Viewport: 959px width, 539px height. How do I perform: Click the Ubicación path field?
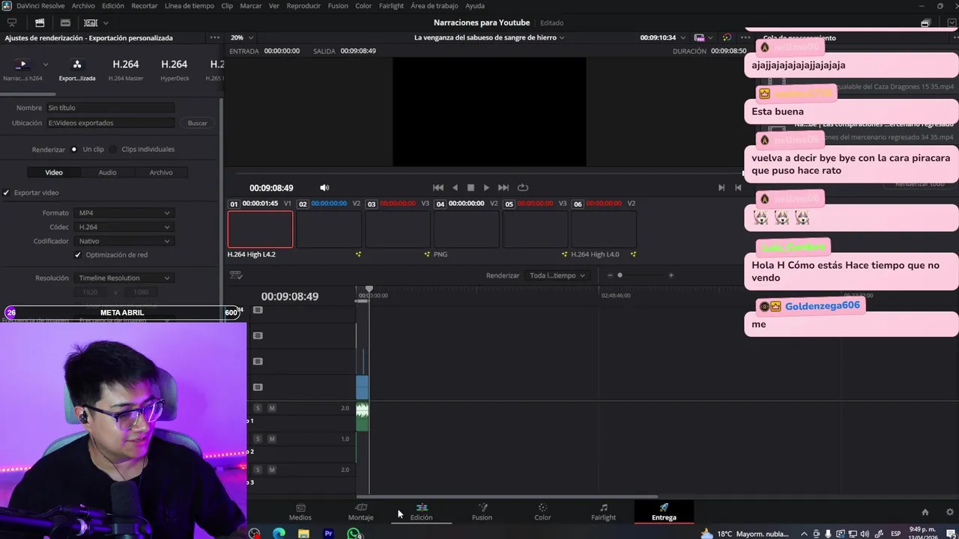(110, 123)
